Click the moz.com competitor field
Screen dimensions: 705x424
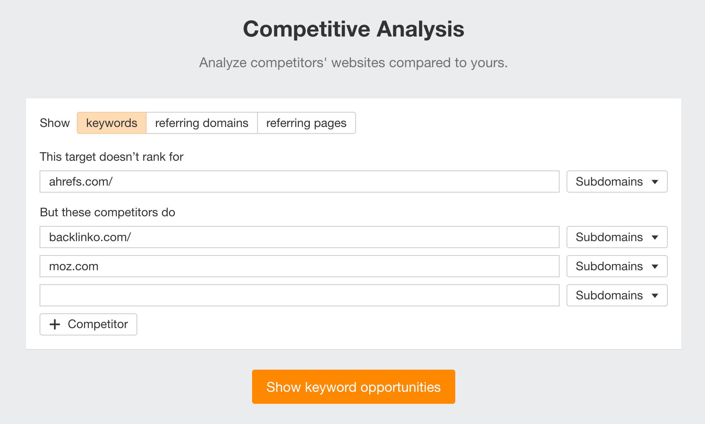coord(299,266)
